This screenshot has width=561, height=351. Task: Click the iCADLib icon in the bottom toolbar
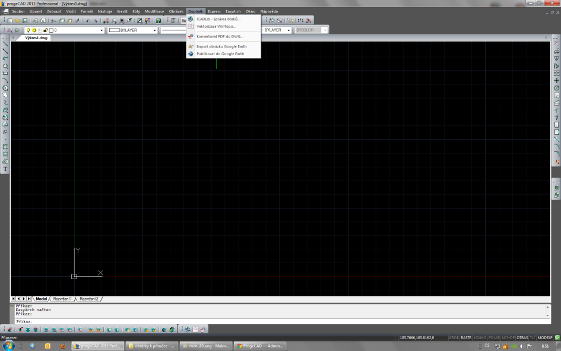188,330
